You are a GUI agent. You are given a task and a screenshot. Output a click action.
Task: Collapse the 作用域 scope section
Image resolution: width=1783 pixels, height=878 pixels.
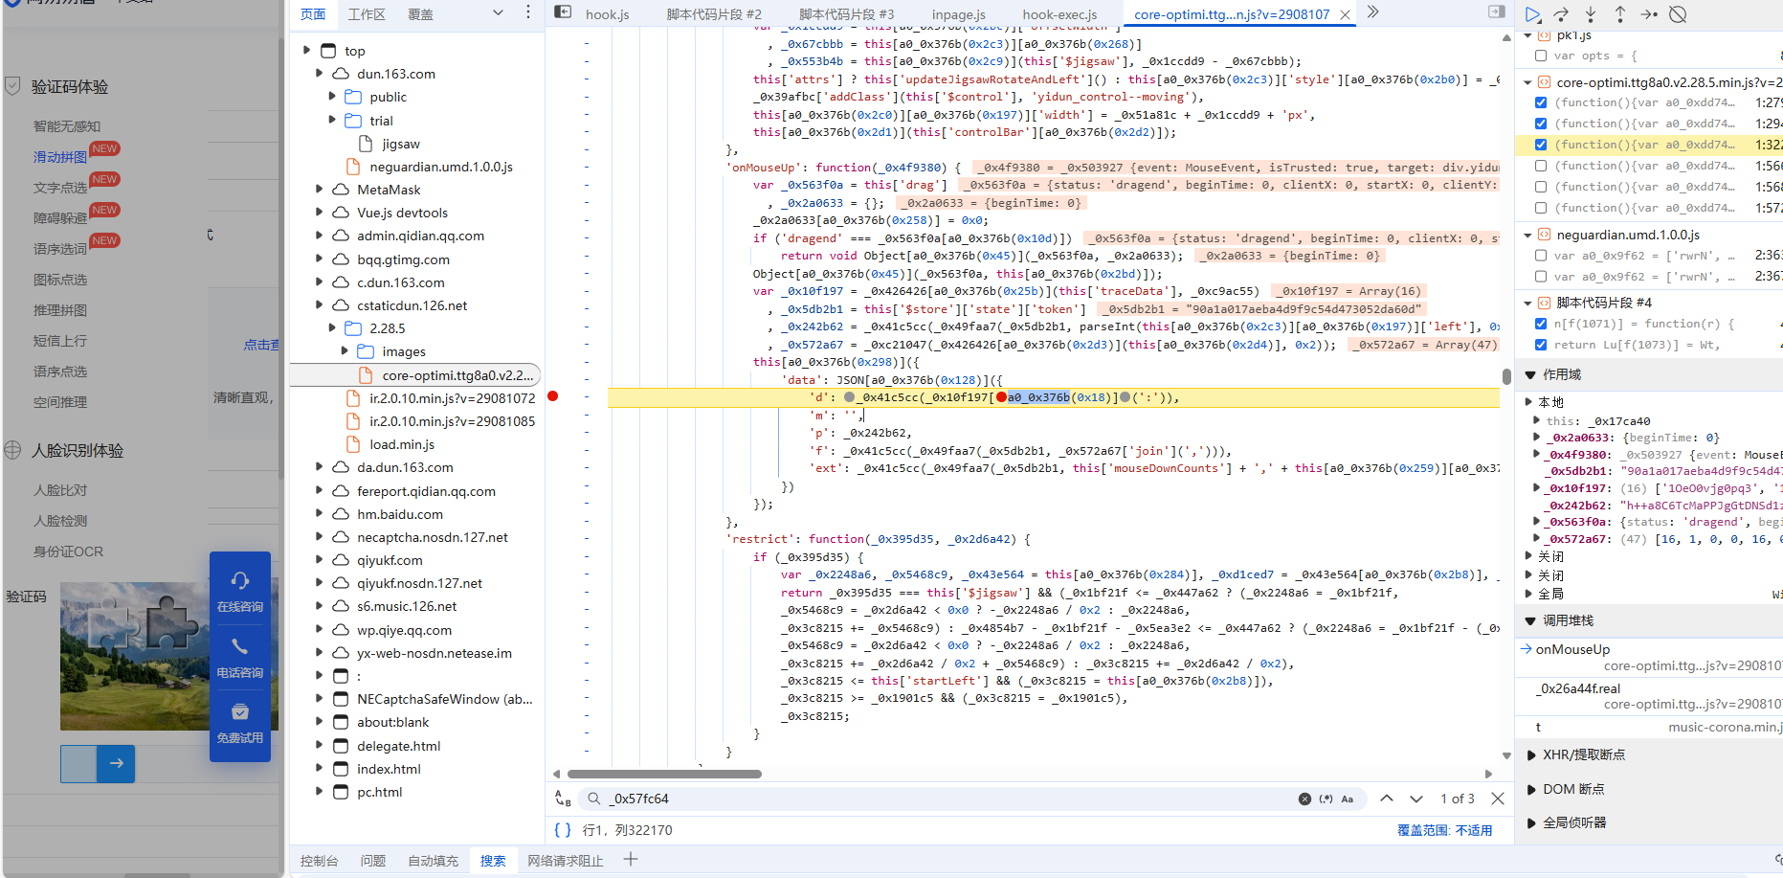[x=1530, y=374]
